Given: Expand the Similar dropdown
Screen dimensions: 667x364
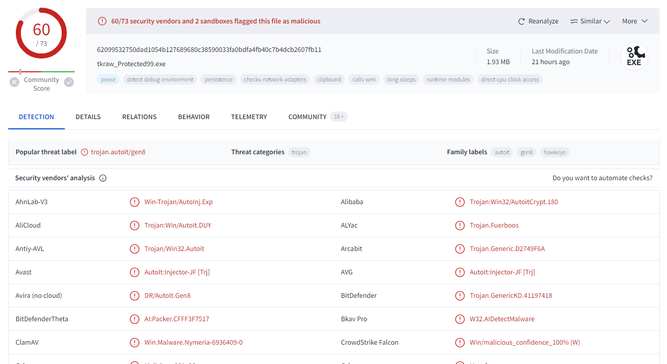Looking at the screenshot, I should [590, 21].
